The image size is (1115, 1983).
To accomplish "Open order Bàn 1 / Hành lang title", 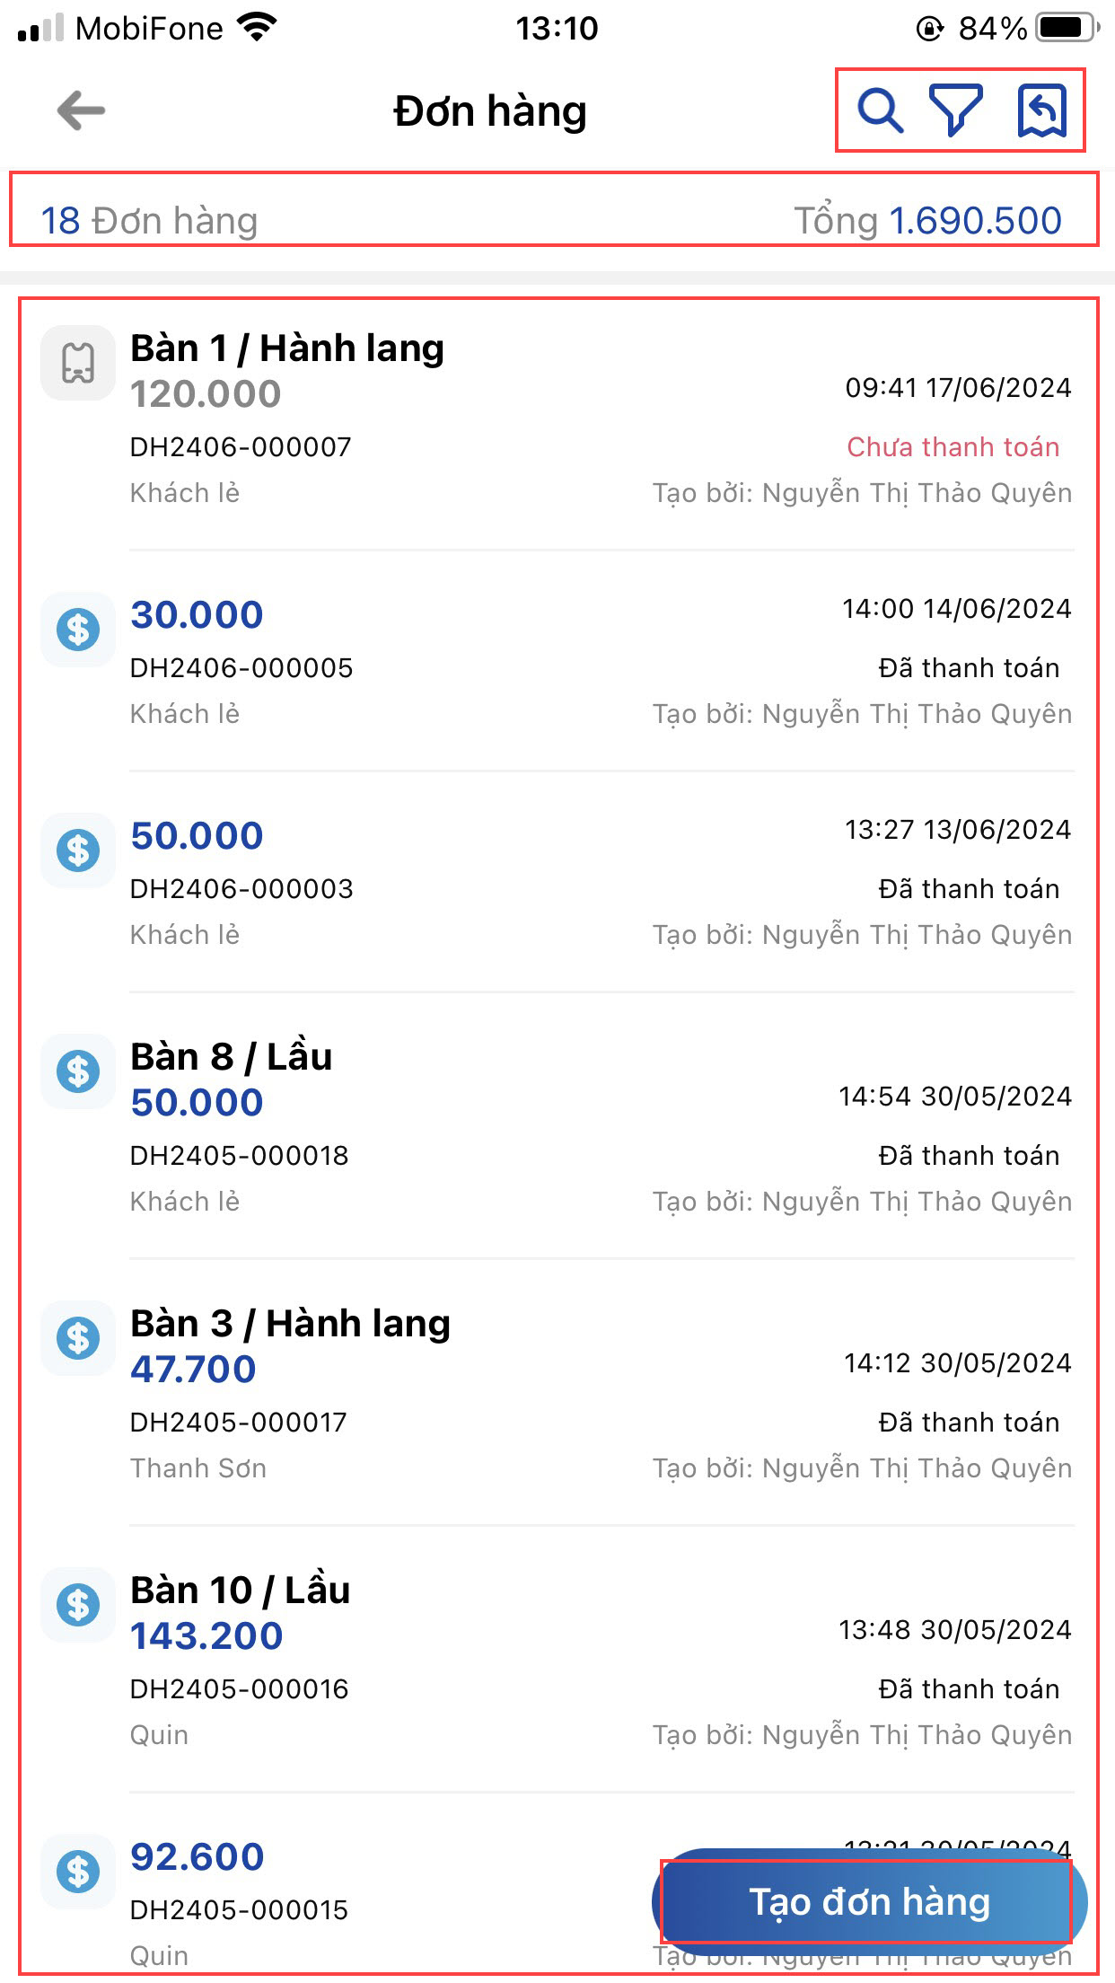I will (287, 348).
